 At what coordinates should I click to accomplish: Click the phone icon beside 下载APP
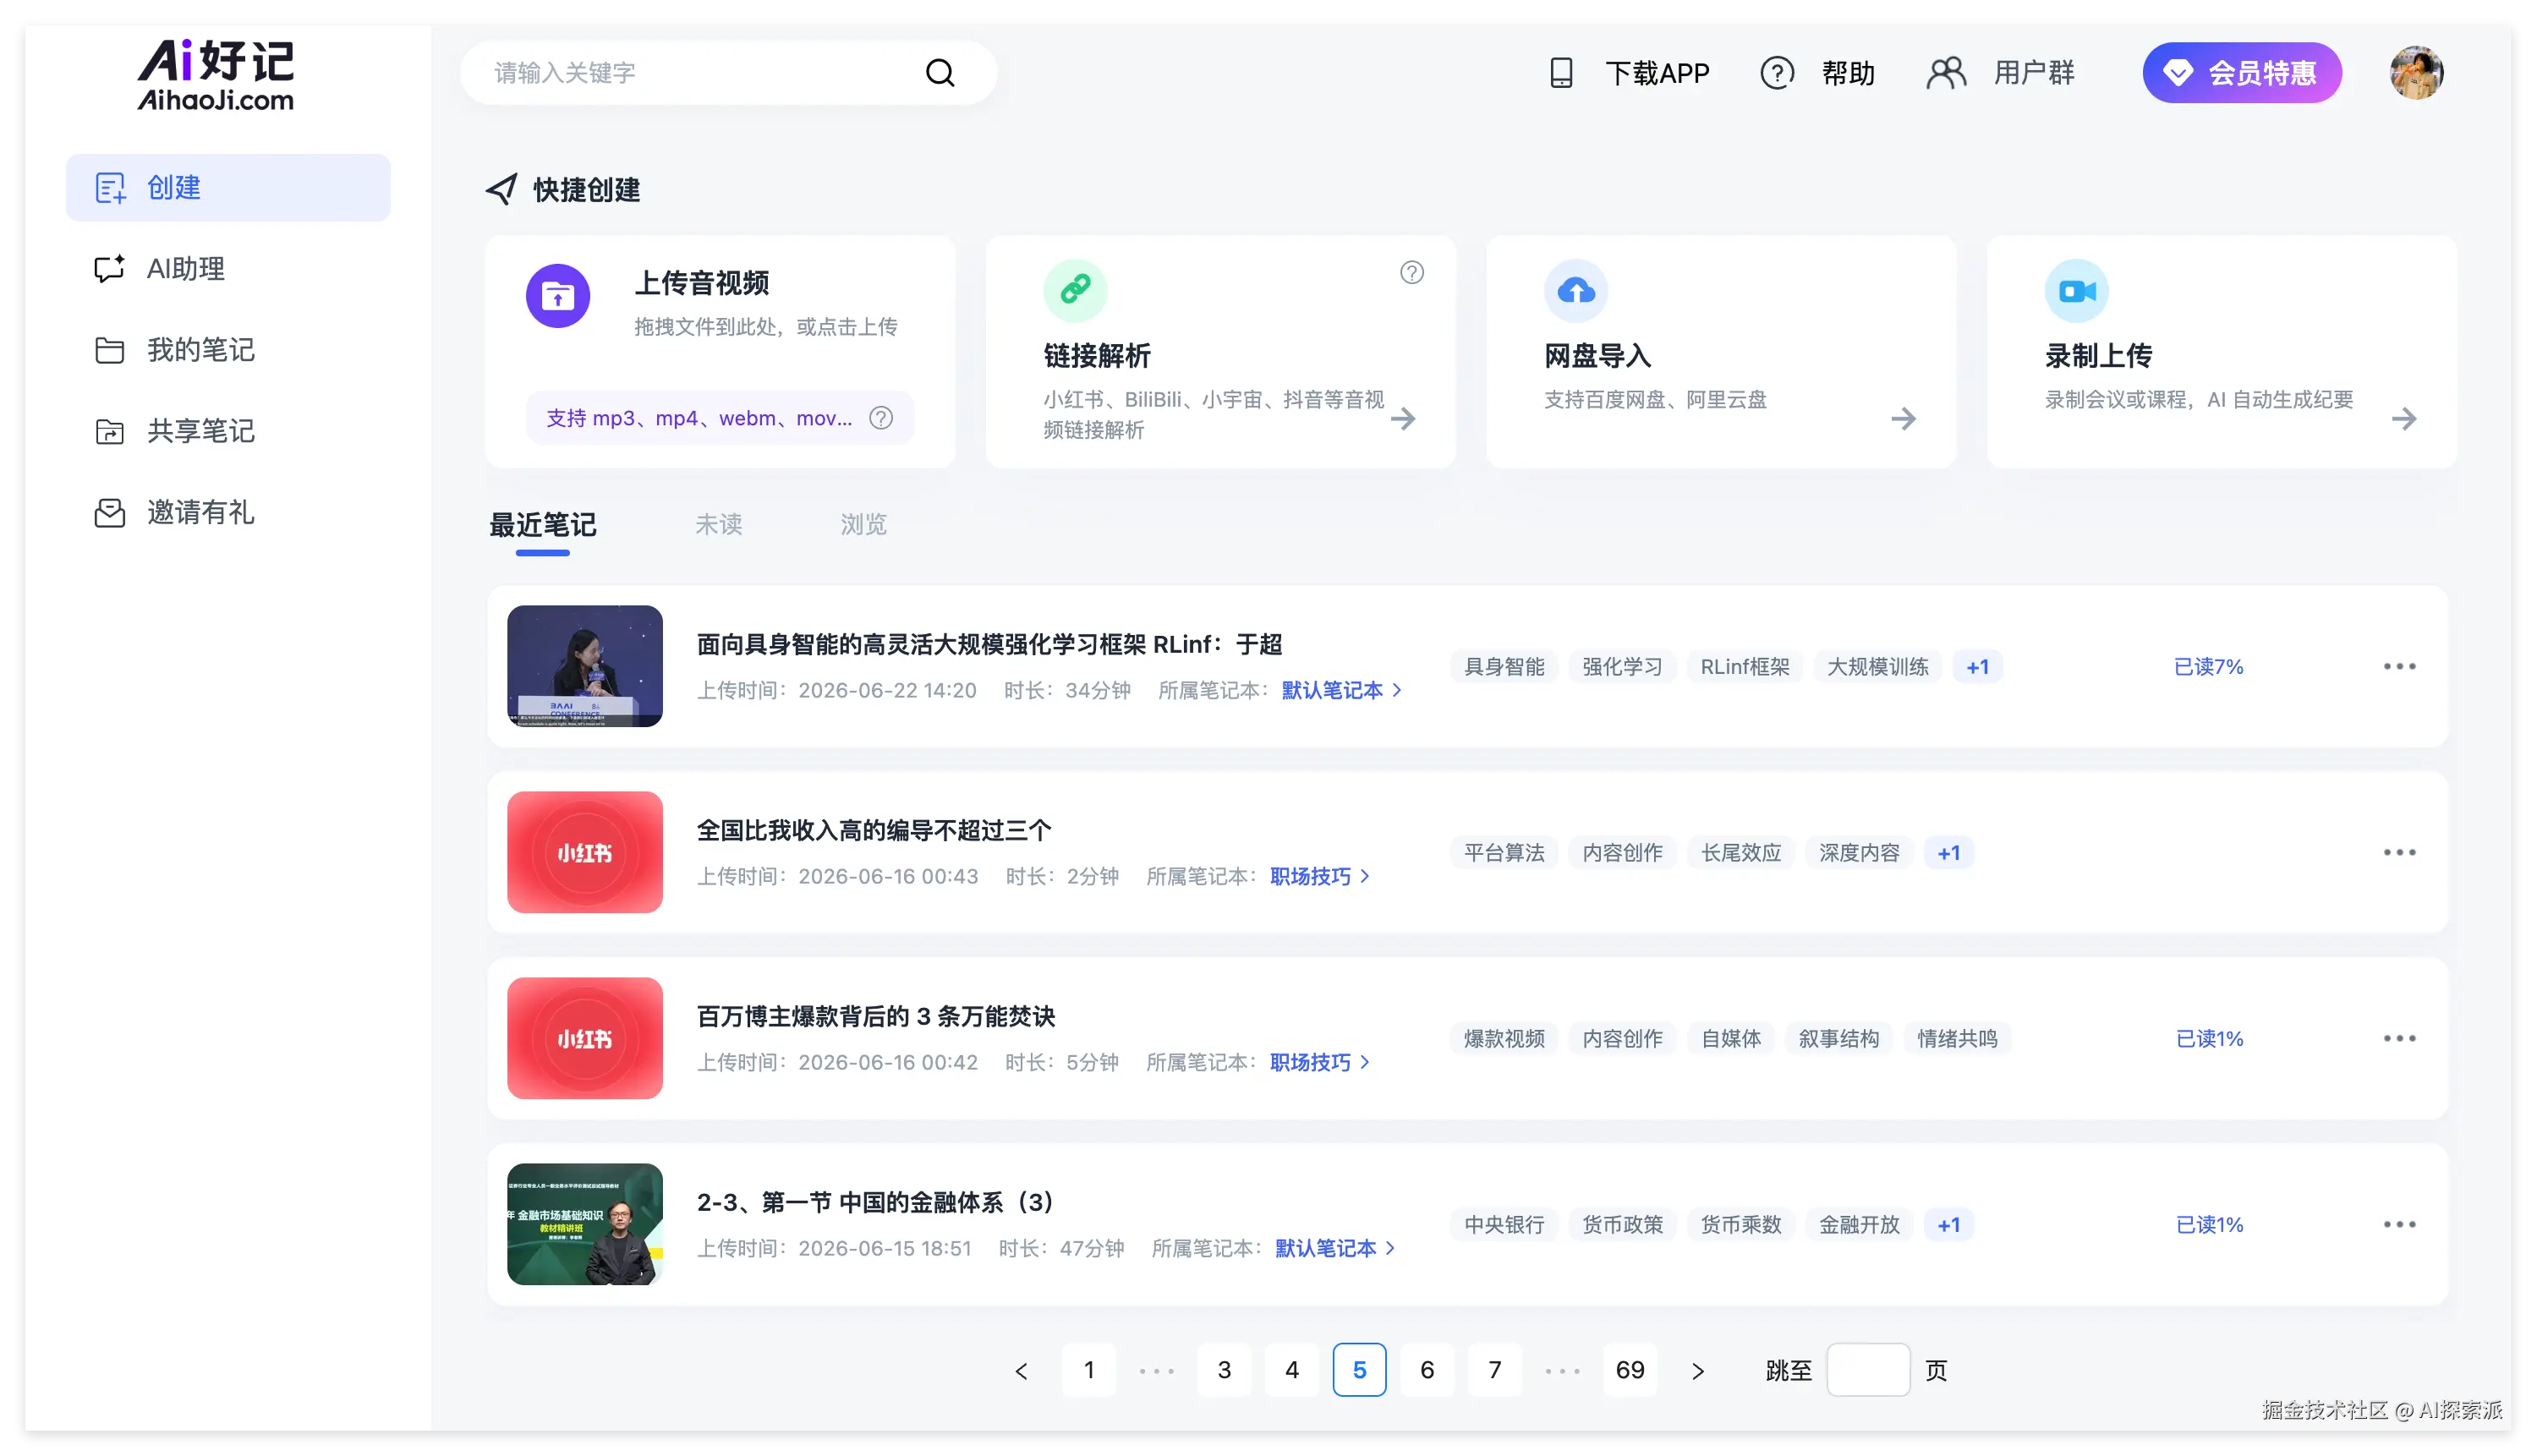[x=1561, y=73]
